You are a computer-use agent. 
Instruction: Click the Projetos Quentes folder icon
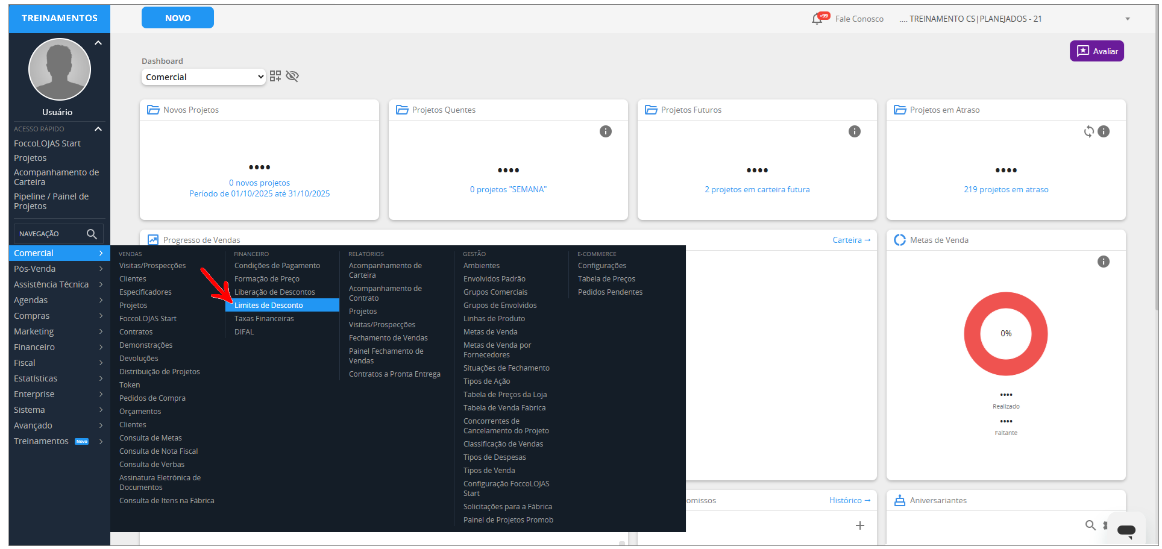point(402,110)
